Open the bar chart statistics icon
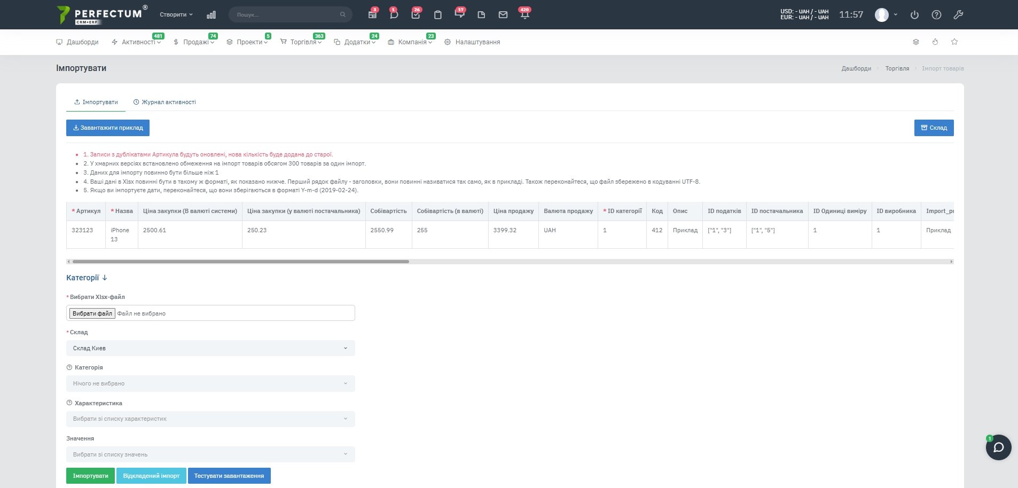The height and width of the screenshot is (488, 1018). click(x=211, y=15)
